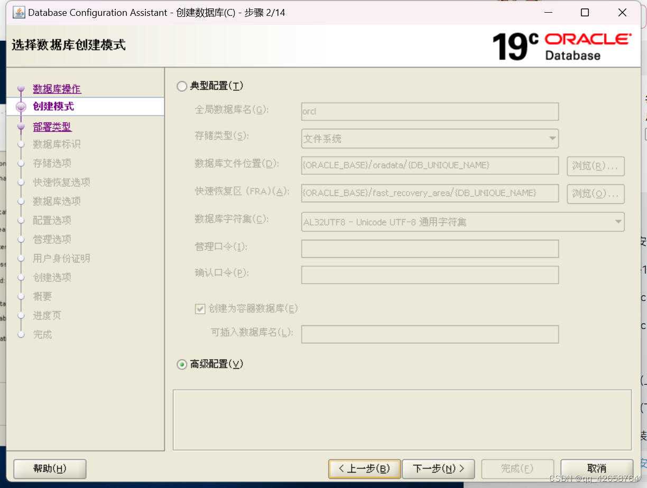This screenshot has height=488, width=647.
Task: Click the 数据库标识 step label
Action: [57, 144]
